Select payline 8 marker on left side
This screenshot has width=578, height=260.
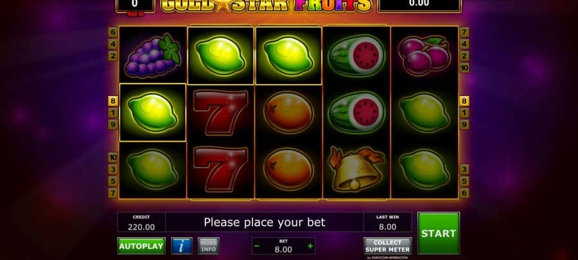[113, 101]
